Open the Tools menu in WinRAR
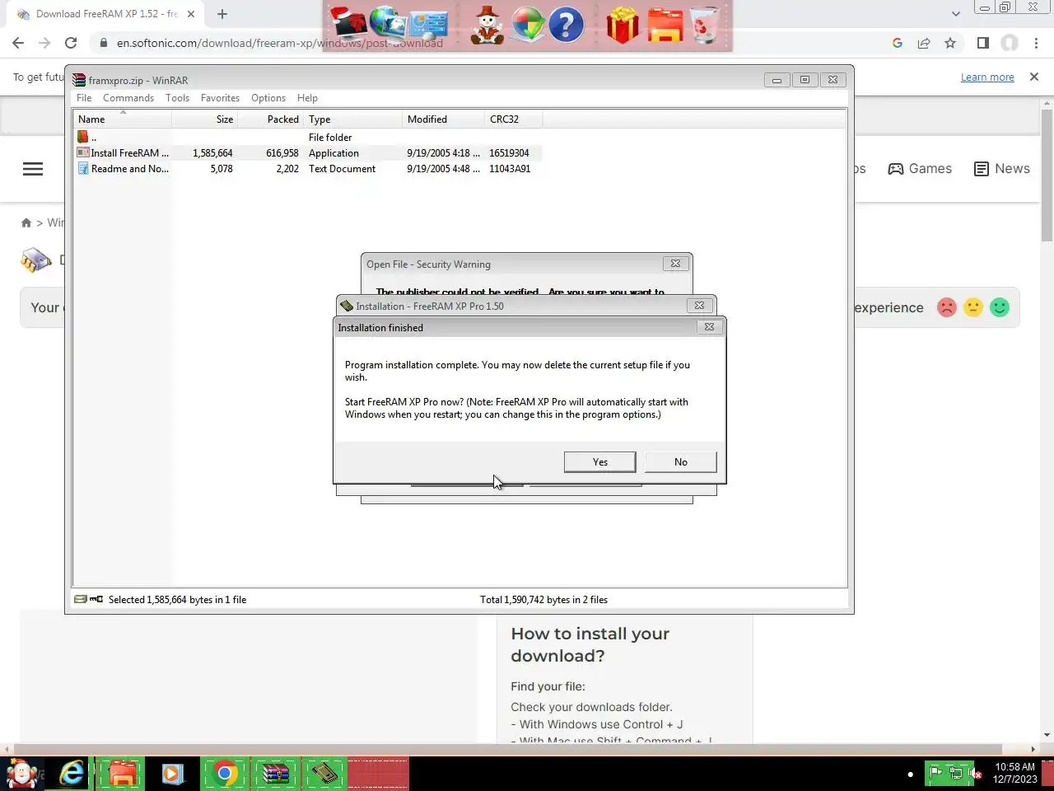 pos(177,98)
